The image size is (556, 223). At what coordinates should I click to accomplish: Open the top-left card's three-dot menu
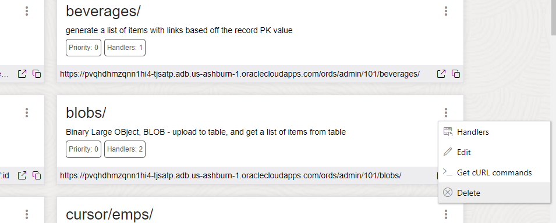click(x=27, y=12)
